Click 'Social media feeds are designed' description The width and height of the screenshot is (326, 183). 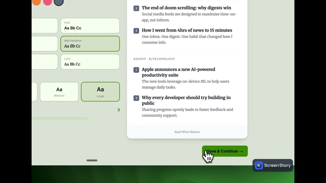tap(189, 17)
